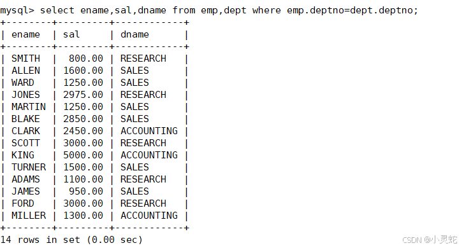Click RESEARCH in the ADAMS row
The height and width of the screenshot is (248, 464).
click(x=143, y=179)
